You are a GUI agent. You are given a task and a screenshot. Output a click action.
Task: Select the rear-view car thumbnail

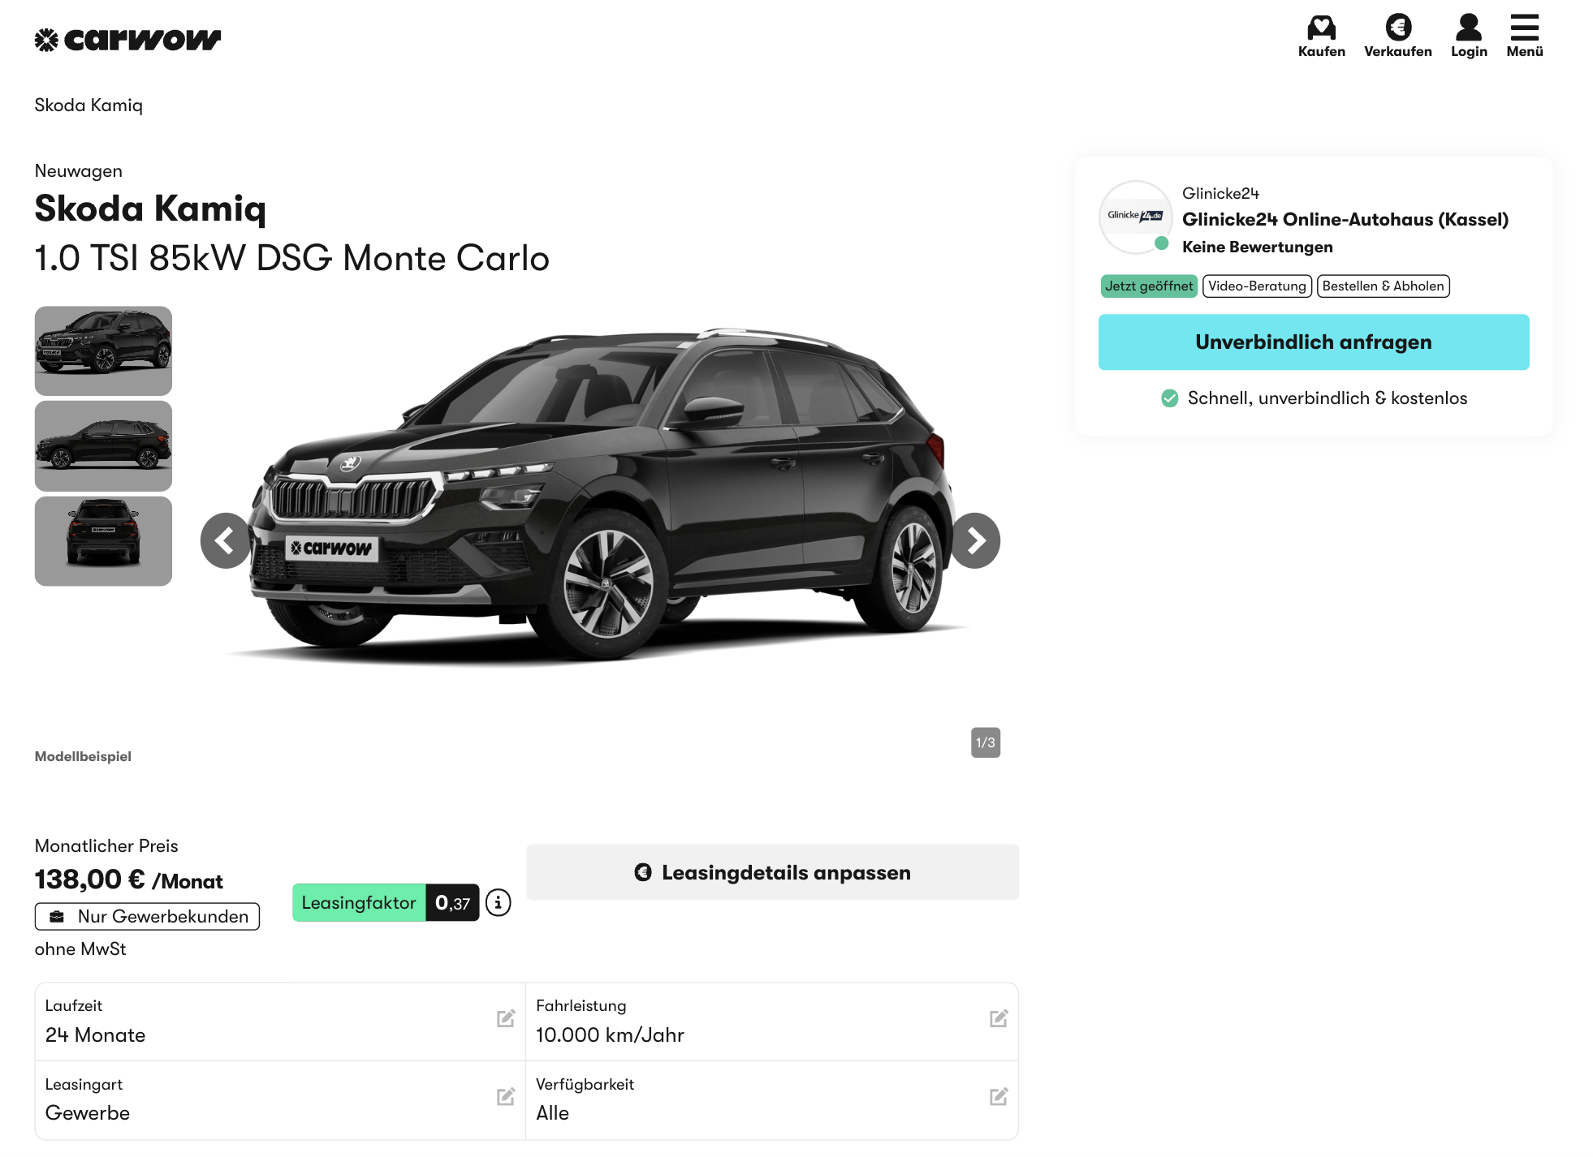(103, 541)
